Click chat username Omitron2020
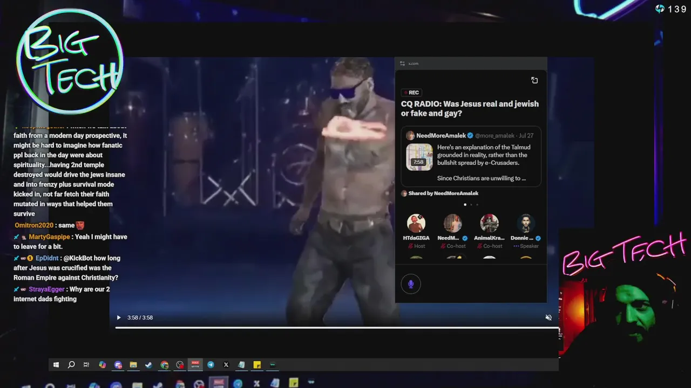This screenshot has height=388, width=691. [34, 225]
